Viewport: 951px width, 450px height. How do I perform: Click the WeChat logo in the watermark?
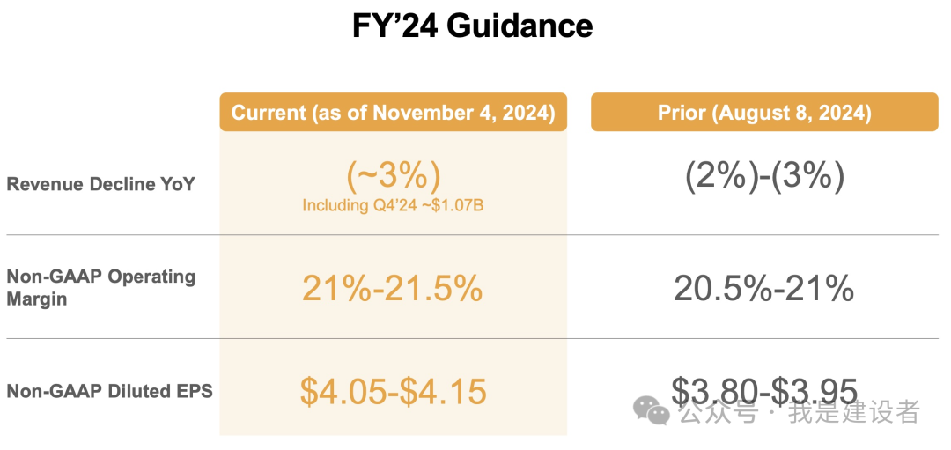652,410
